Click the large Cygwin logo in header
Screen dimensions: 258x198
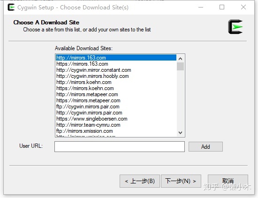tap(235, 27)
